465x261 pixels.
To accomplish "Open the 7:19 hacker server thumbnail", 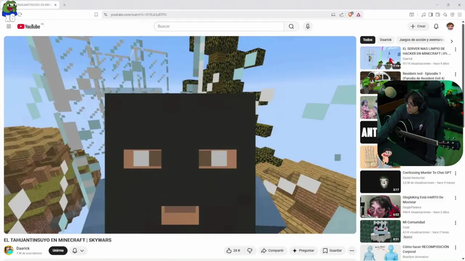I will pos(380,58).
